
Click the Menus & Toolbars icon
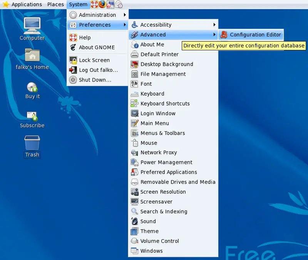pyautogui.click(x=135, y=133)
